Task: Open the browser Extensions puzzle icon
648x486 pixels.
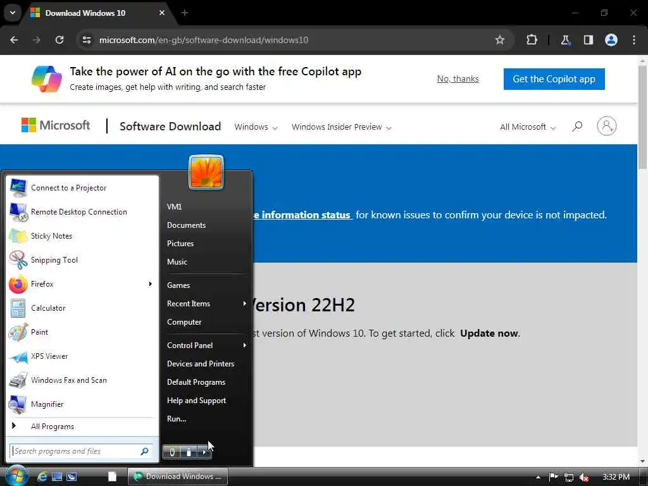Action: point(532,40)
